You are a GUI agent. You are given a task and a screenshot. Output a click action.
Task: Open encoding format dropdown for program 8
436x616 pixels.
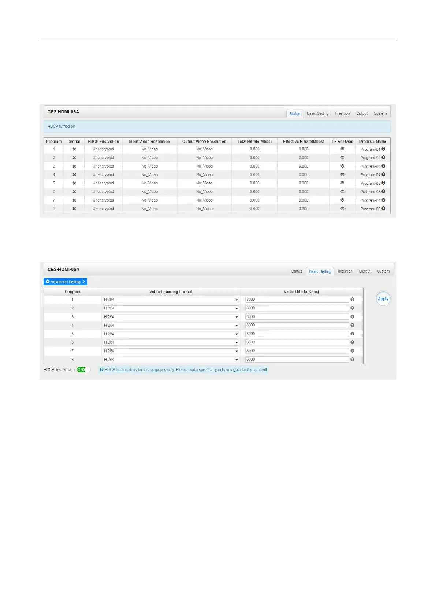[171, 360]
